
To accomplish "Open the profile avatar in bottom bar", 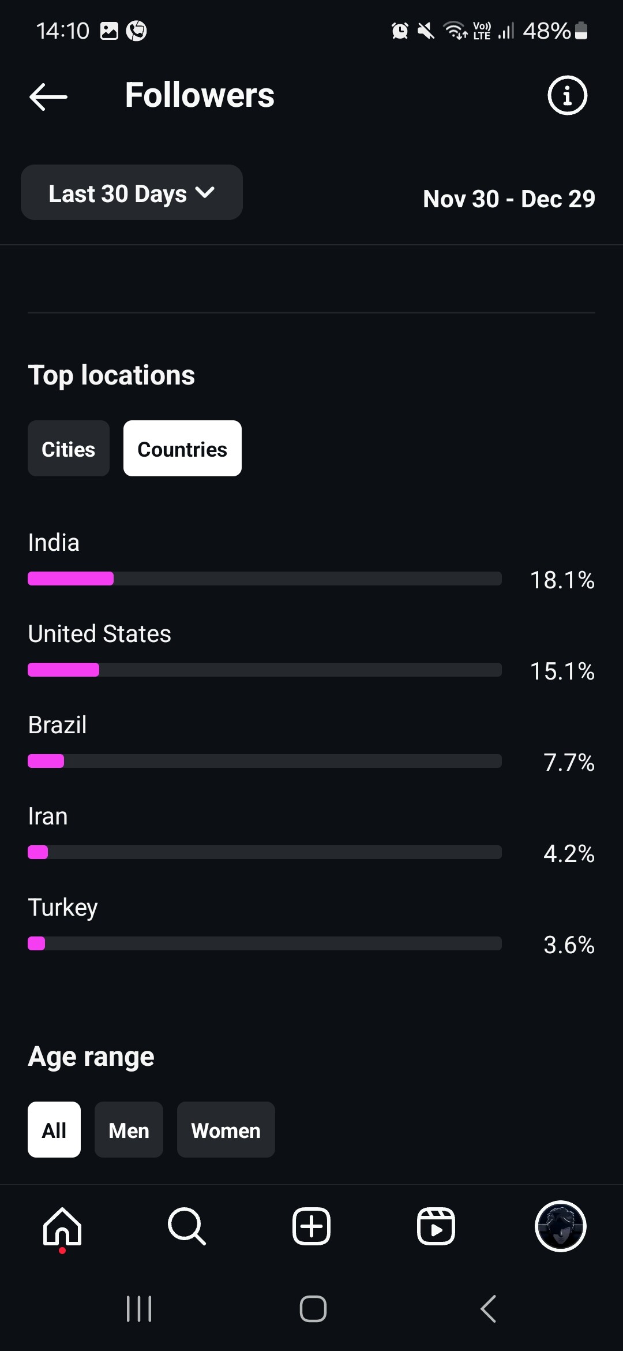I will pos(561,1226).
